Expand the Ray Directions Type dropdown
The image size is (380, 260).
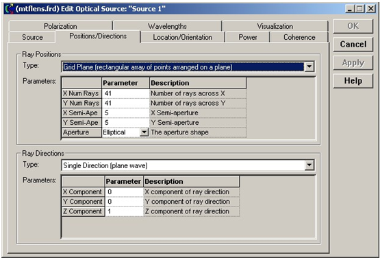309,165
